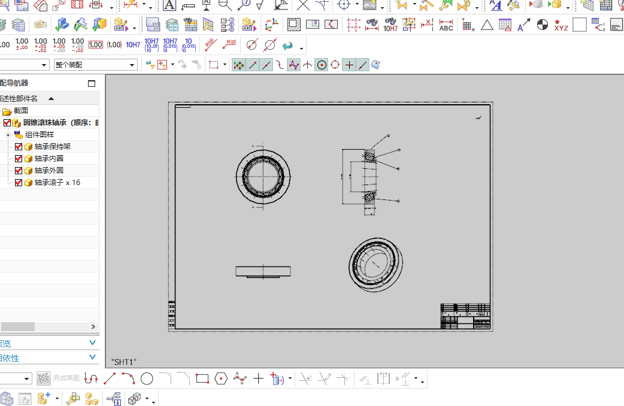Image resolution: width=624 pixels, height=406 pixels.
Task: Click the Tag label icon
Action: coord(40,25)
